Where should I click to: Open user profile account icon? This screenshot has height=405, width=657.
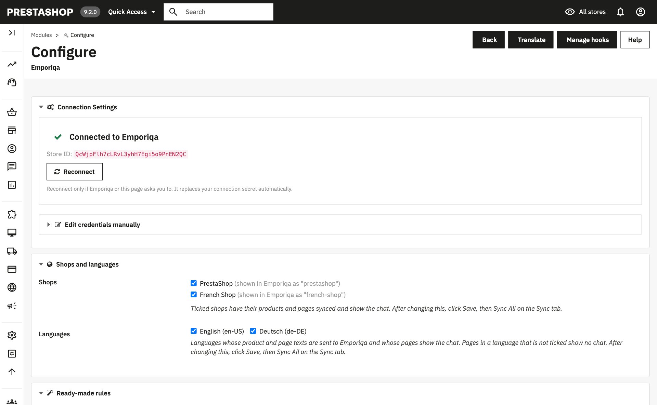(641, 12)
